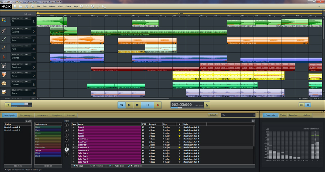Open the 1/8 note grid dropdown
Viewport: 325px width, 172px height.
pyautogui.click(x=29, y=14)
